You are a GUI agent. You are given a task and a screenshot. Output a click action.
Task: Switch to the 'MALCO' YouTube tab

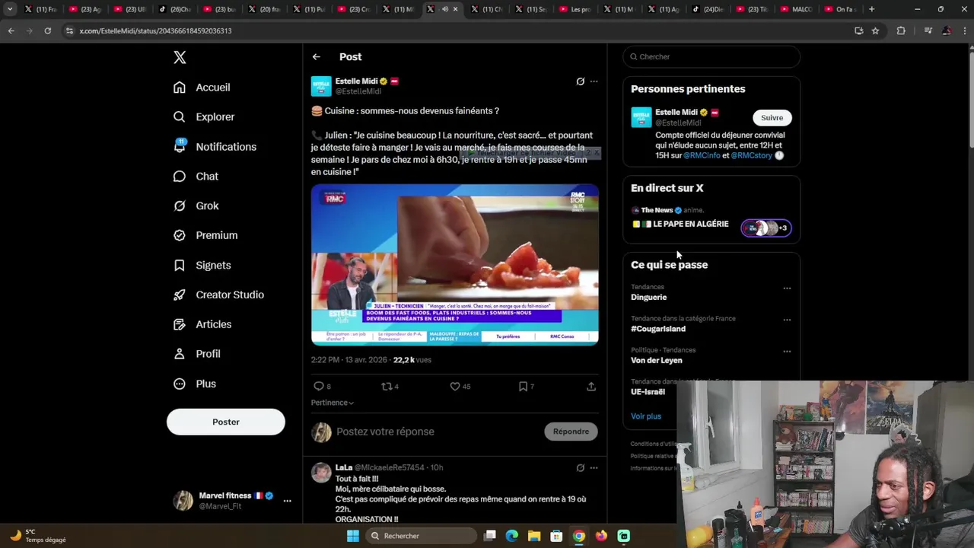pyautogui.click(x=797, y=9)
